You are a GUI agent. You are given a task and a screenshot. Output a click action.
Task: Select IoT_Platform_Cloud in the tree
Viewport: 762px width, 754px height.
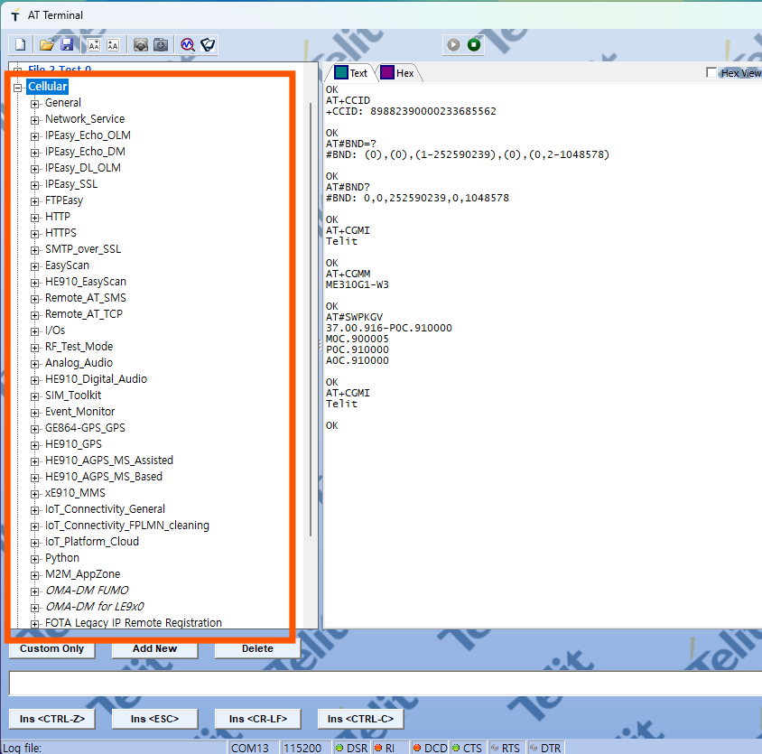tap(92, 542)
